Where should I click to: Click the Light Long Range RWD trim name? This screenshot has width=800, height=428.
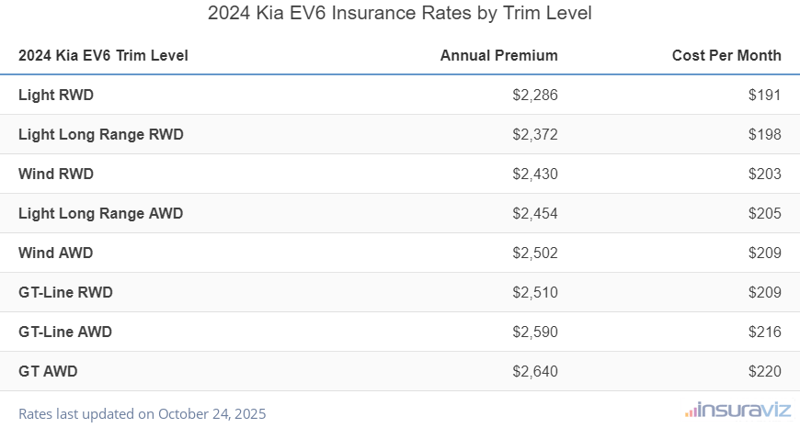click(x=101, y=134)
